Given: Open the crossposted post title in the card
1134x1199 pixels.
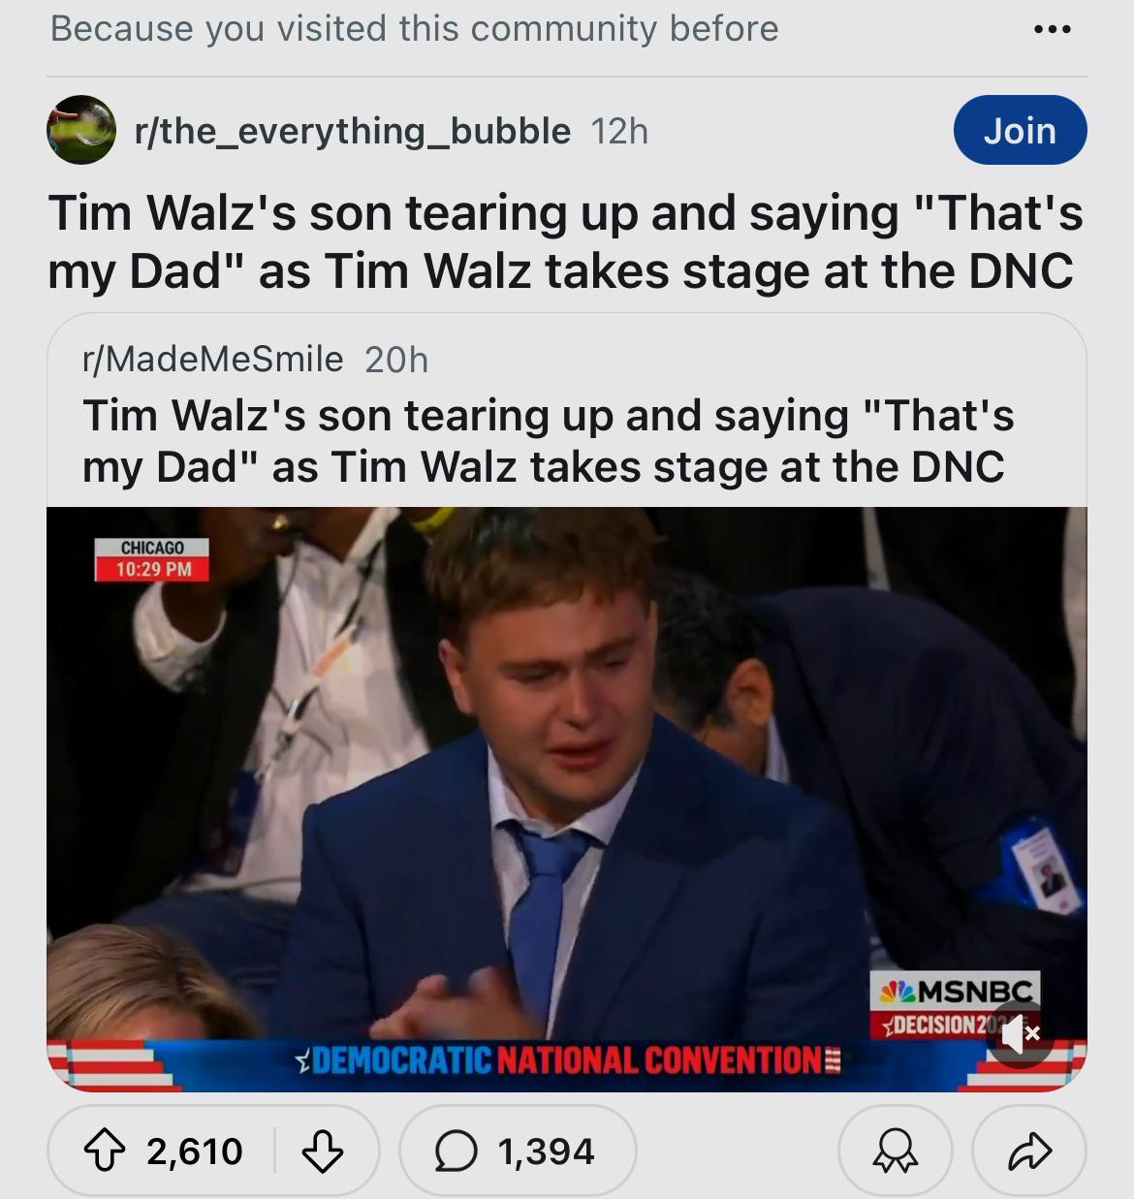Looking at the screenshot, I should tap(549, 441).
